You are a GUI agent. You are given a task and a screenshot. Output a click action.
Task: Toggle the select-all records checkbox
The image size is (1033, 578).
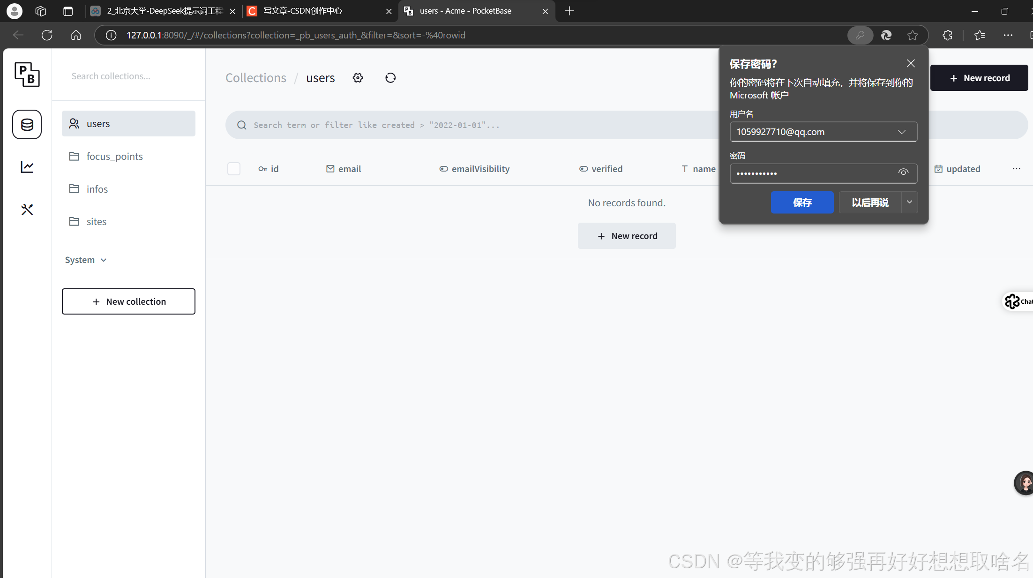coord(234,168)
